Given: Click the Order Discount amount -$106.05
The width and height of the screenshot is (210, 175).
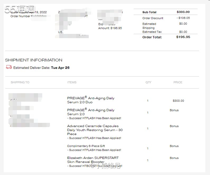Looking at the screenshot, I should coord(183,18).
